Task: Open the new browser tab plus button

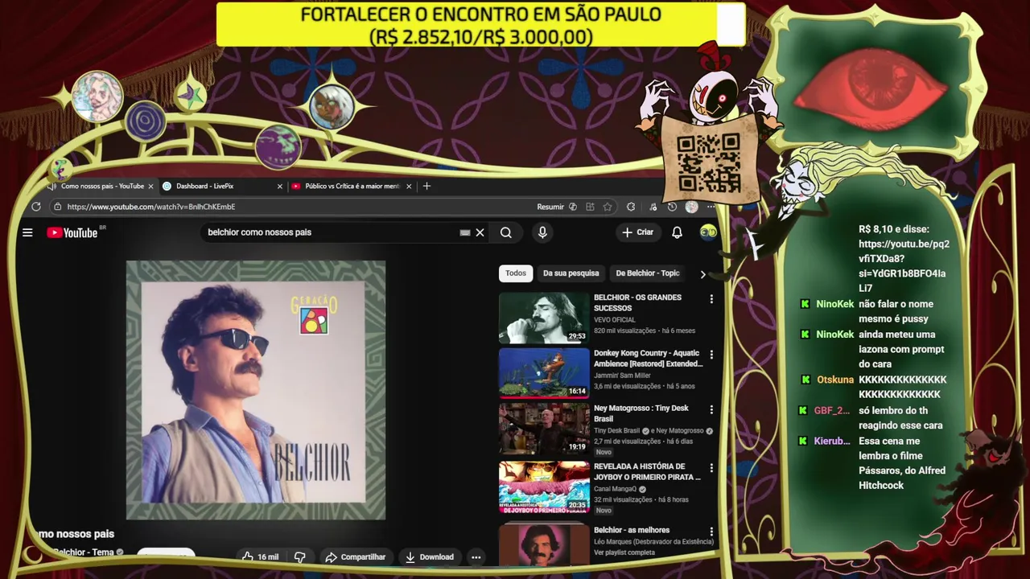Action: (426, 186)
